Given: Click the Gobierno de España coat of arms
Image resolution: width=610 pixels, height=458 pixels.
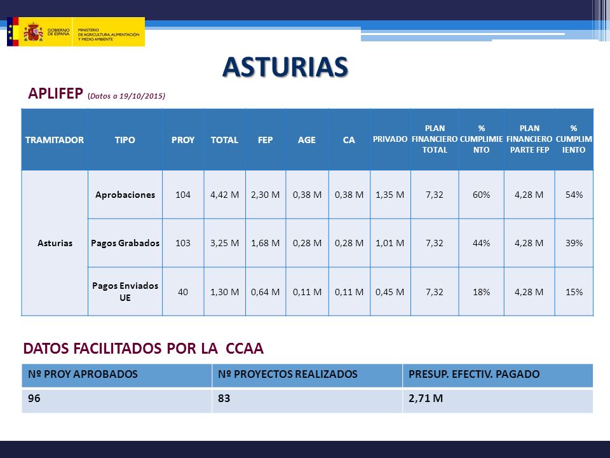Looking at the screenshot, I should point(33,32).
